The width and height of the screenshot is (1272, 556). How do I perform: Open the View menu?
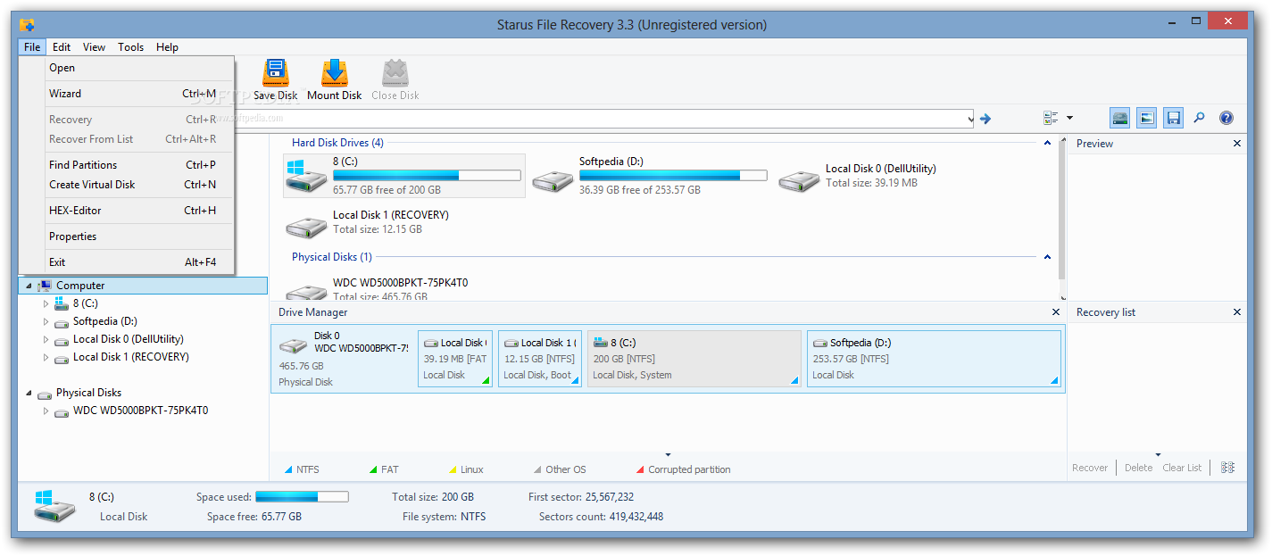click(94, 47)
